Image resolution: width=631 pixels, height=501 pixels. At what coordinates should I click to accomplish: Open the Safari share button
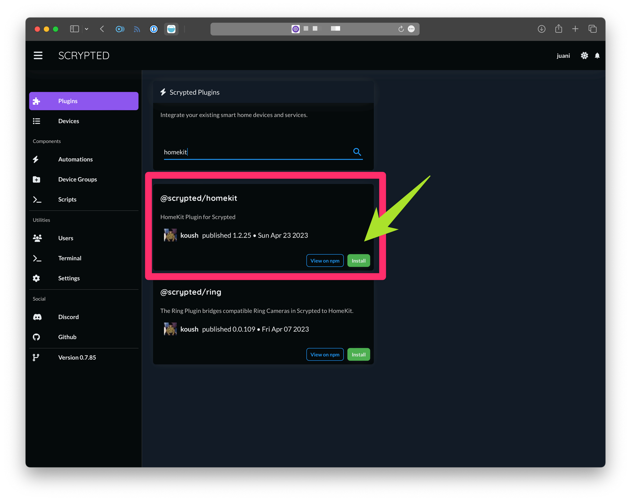tap(559, 29)
